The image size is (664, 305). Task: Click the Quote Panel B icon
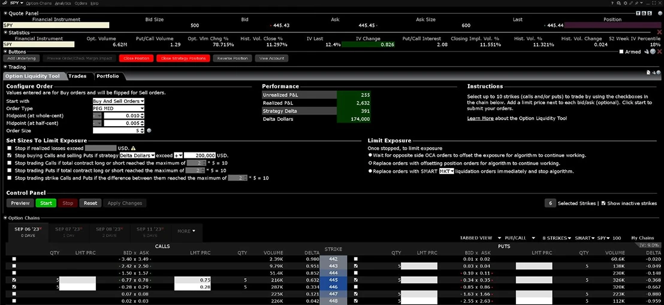click(x=644, y=14)
